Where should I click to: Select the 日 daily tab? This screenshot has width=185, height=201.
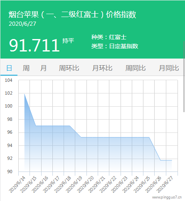(x=9, y=68)
